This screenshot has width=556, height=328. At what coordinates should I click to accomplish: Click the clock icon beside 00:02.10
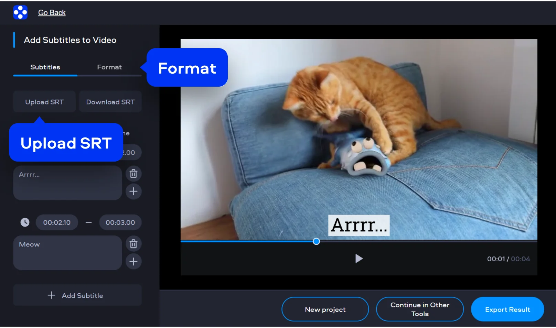[x=25, y=222]
